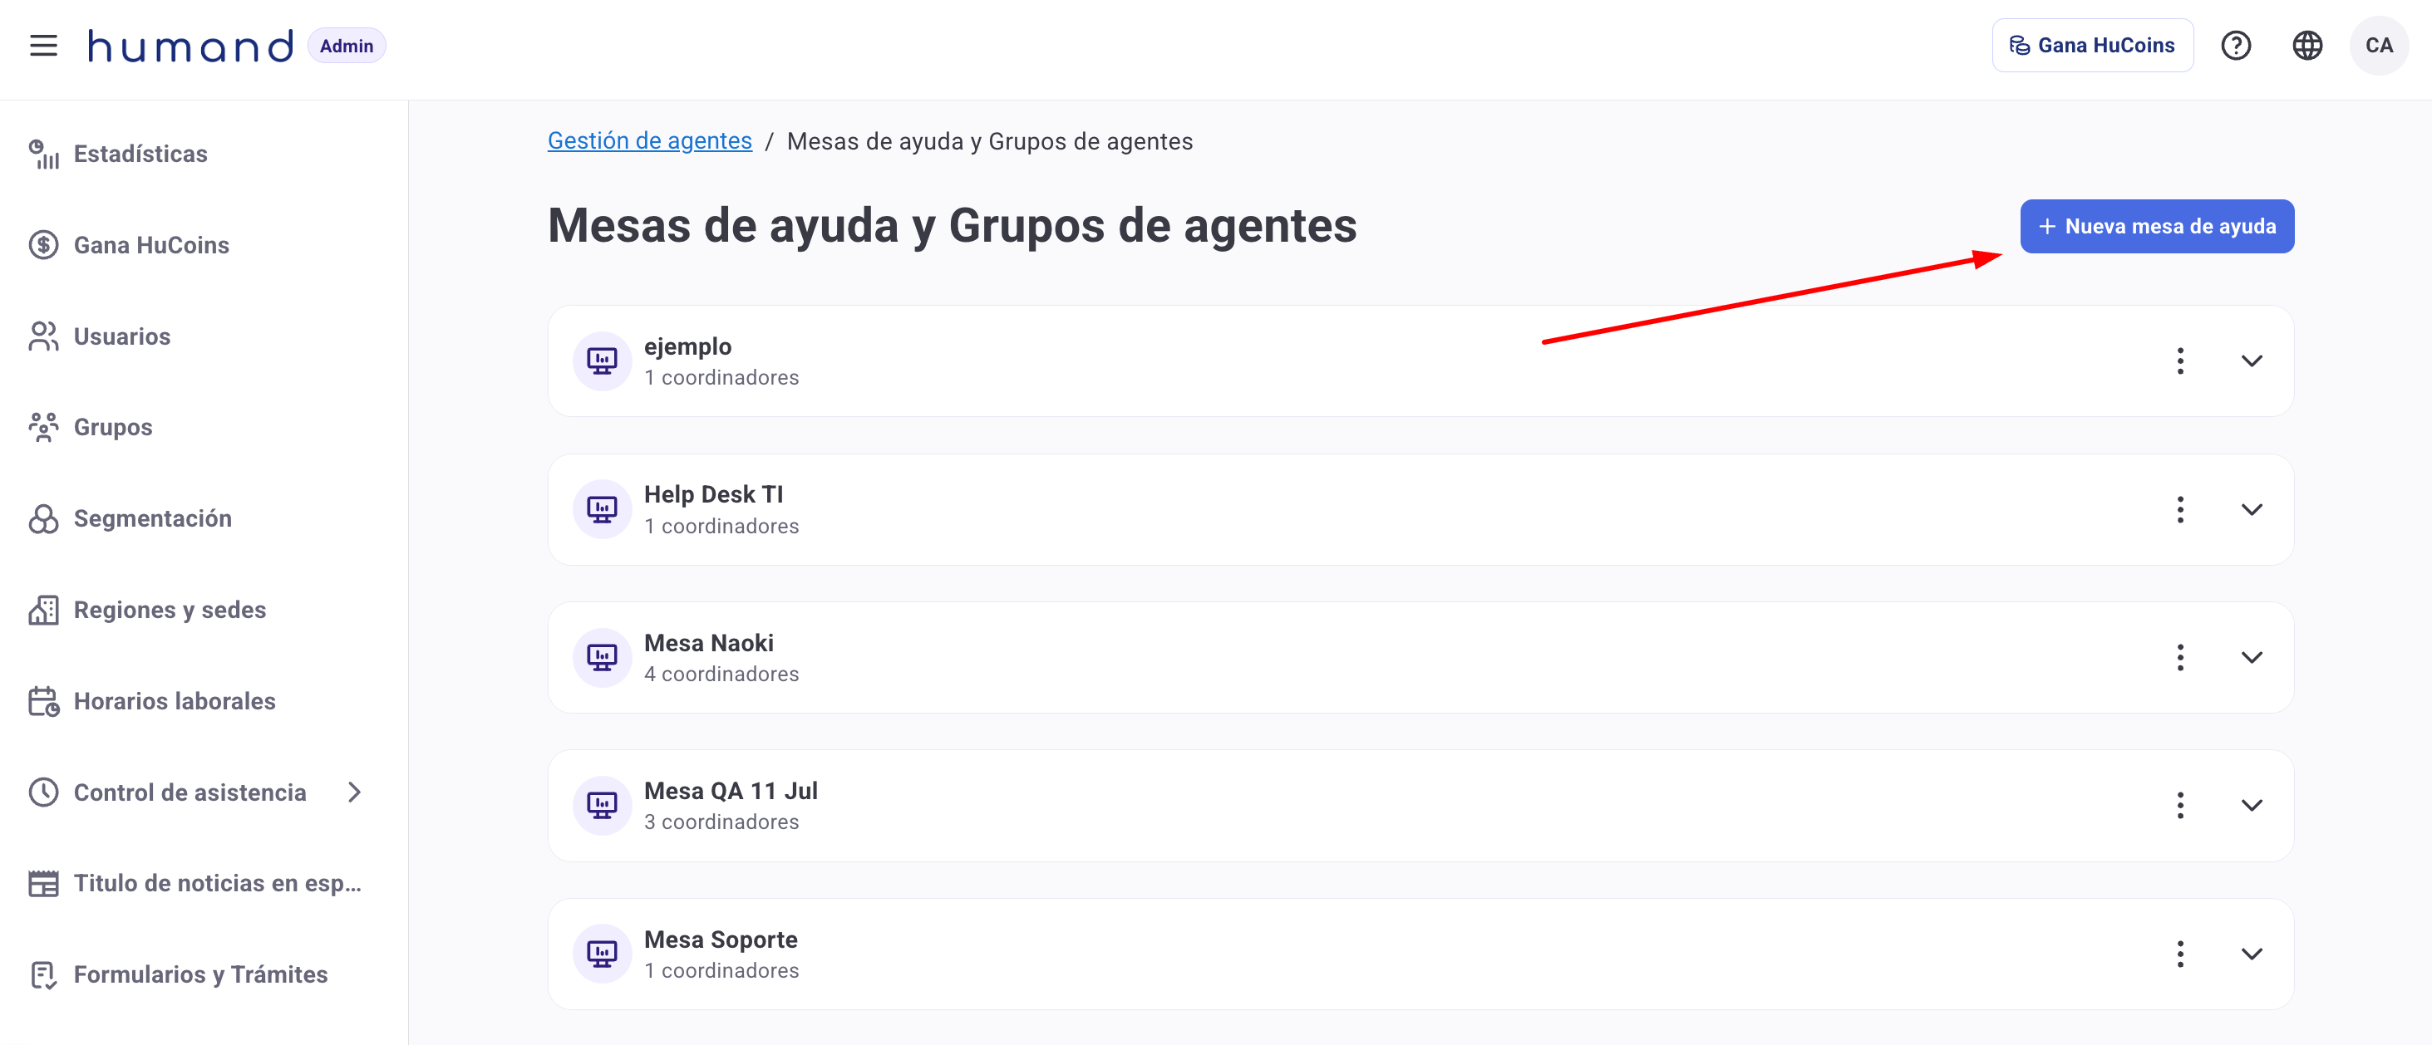Open options menu for Mesa Naoki

point(2180,657)
